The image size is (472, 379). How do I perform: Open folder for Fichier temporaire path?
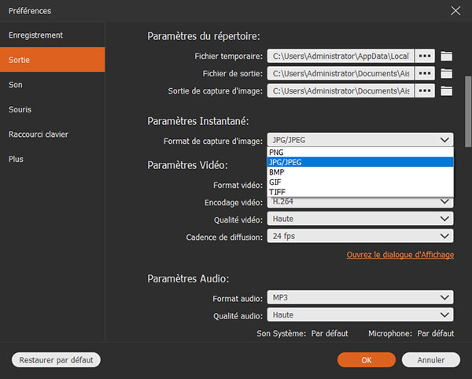446,56
